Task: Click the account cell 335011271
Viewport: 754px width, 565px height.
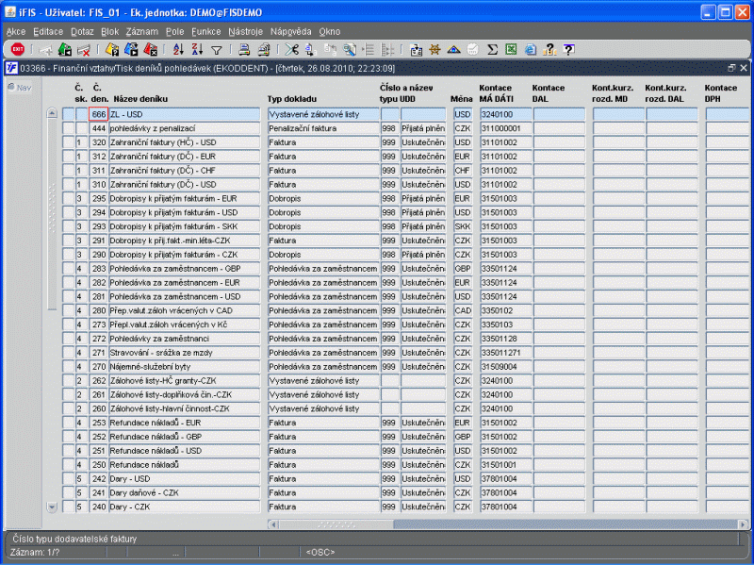Action: point(505,353)
